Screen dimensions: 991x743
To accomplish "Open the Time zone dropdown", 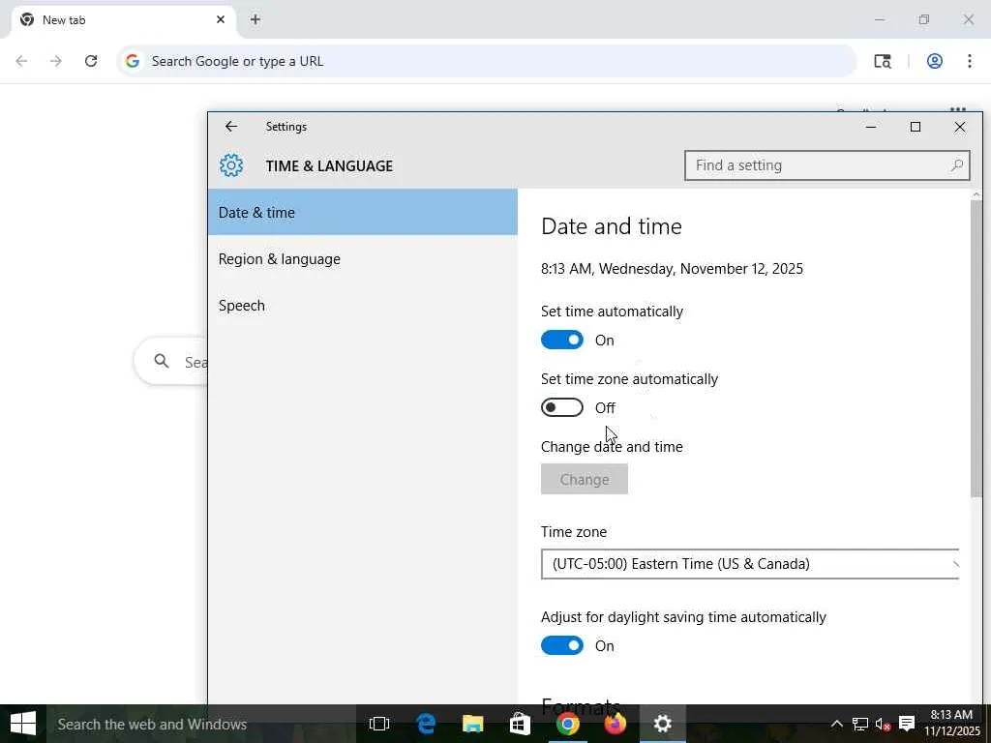I will click(750, 564).
